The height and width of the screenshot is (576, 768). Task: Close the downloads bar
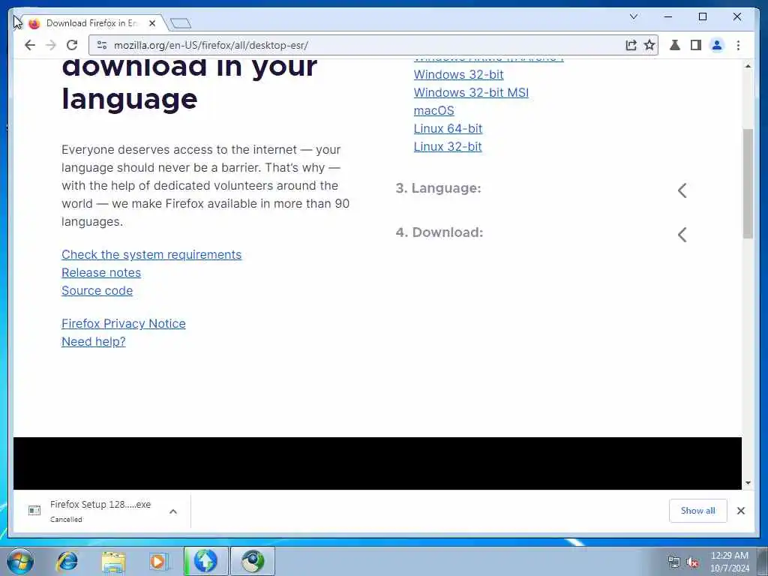point(741,511)
